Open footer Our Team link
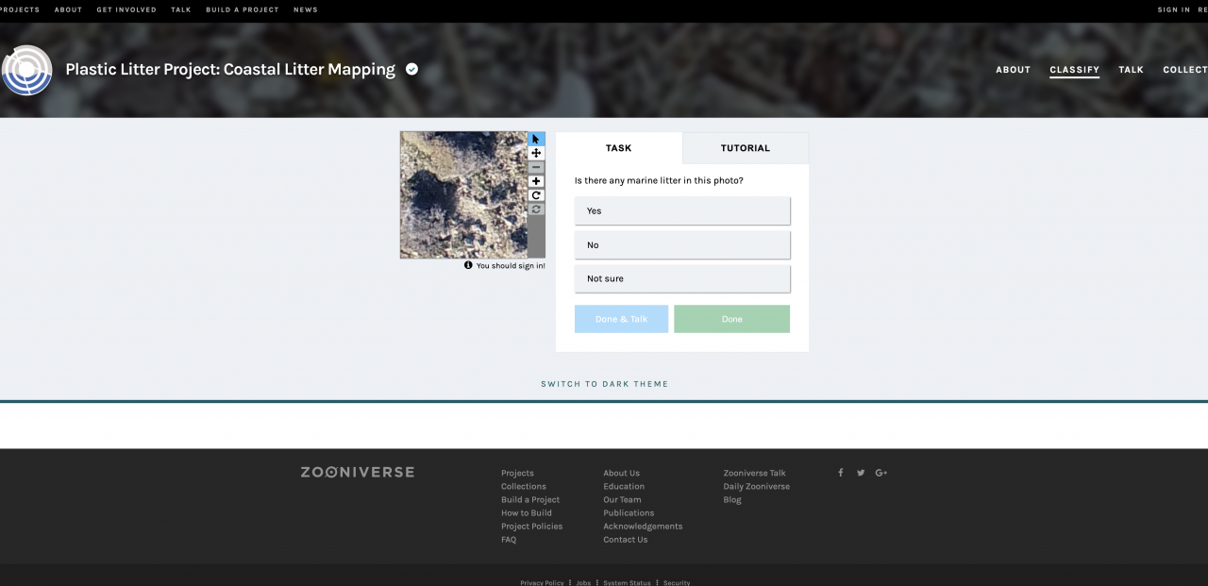 tap(622, 499)
